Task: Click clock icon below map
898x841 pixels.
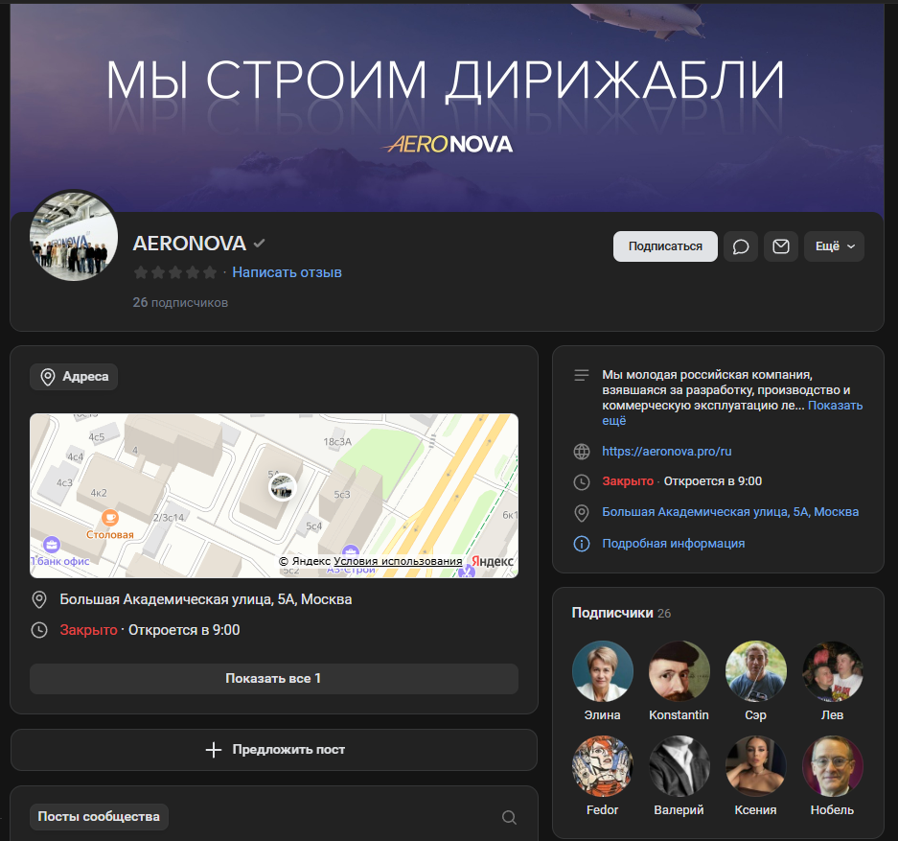Action: click(39, 630)
